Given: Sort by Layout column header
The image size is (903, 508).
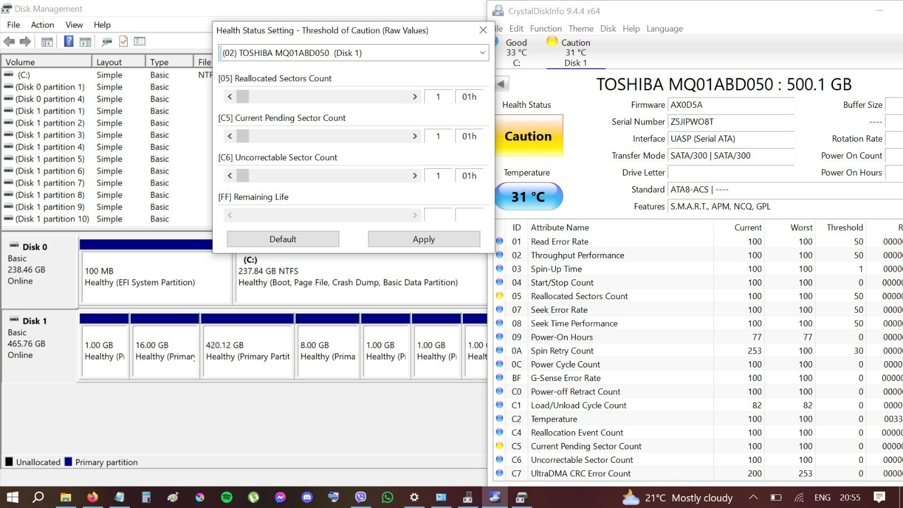Looking at the screenshot, I should pyautogui.click(x=119, y=62).
